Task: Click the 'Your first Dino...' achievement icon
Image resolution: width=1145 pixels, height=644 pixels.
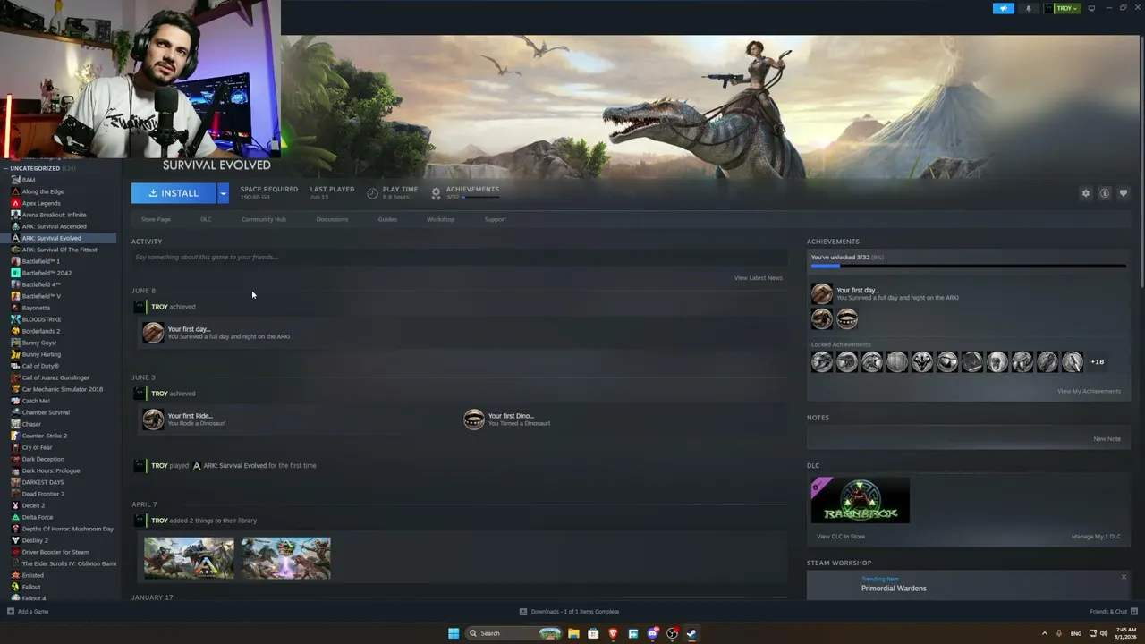Action: [474, 419]
